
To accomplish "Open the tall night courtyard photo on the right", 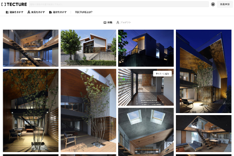I will (204, 71).
